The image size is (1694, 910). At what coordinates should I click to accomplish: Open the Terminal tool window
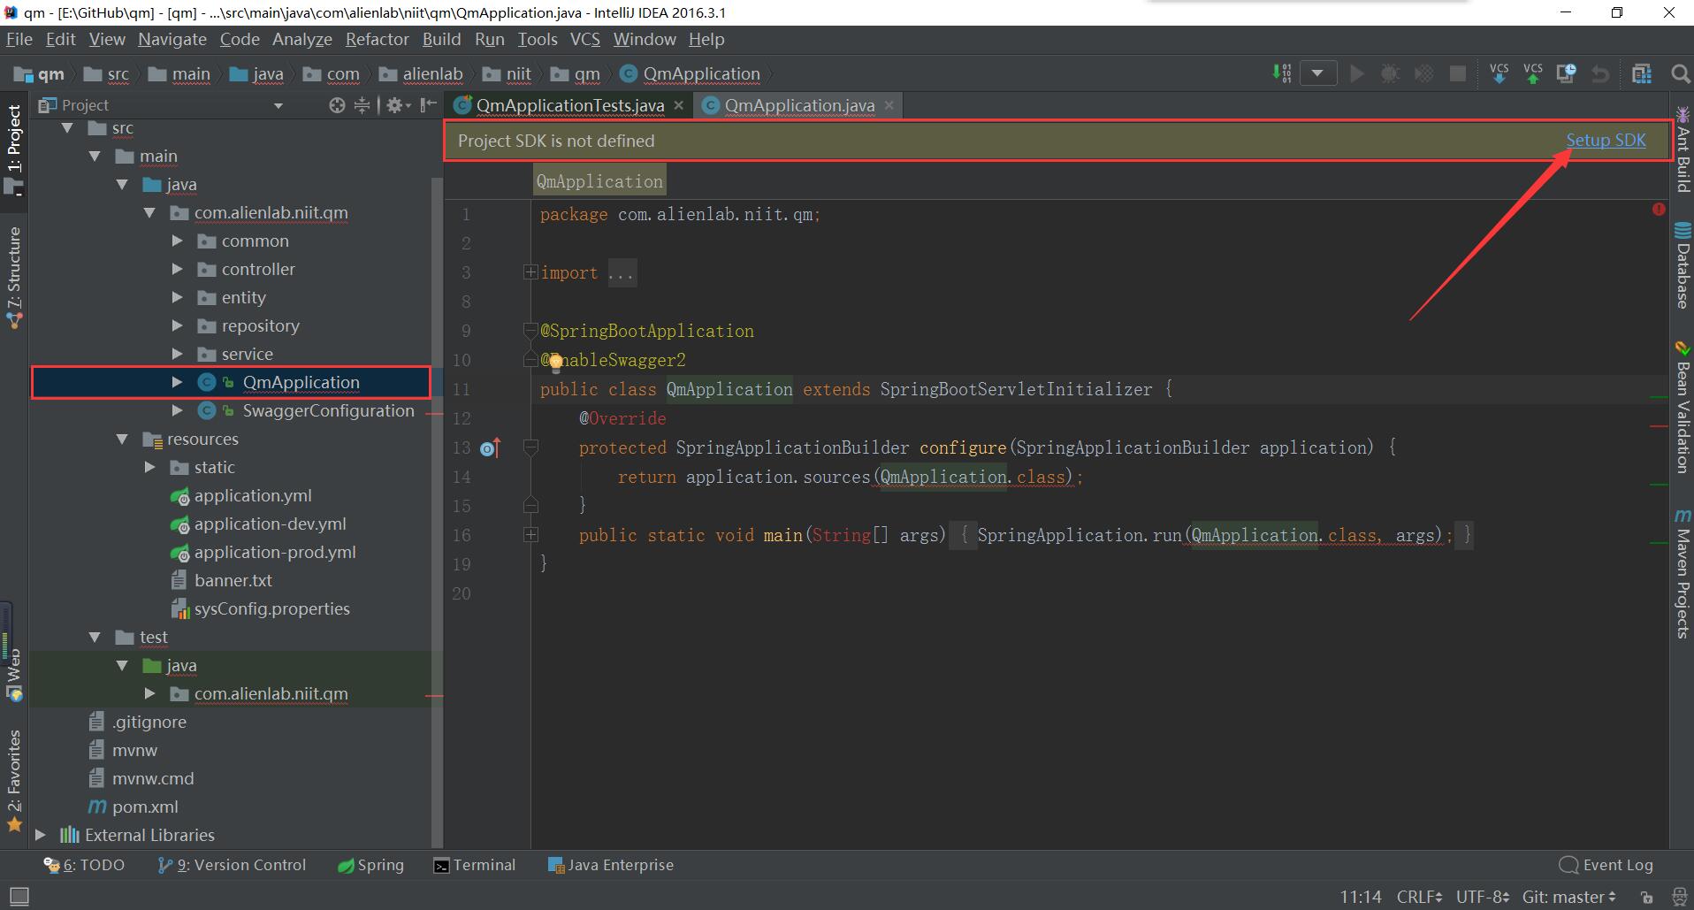[474, 865]
